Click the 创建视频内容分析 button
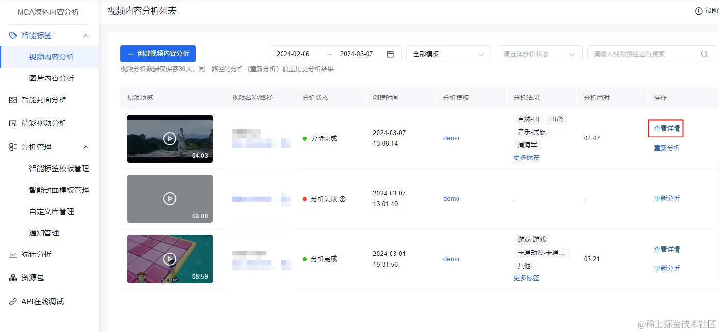The image size is (719, 332). click(158, 54)
